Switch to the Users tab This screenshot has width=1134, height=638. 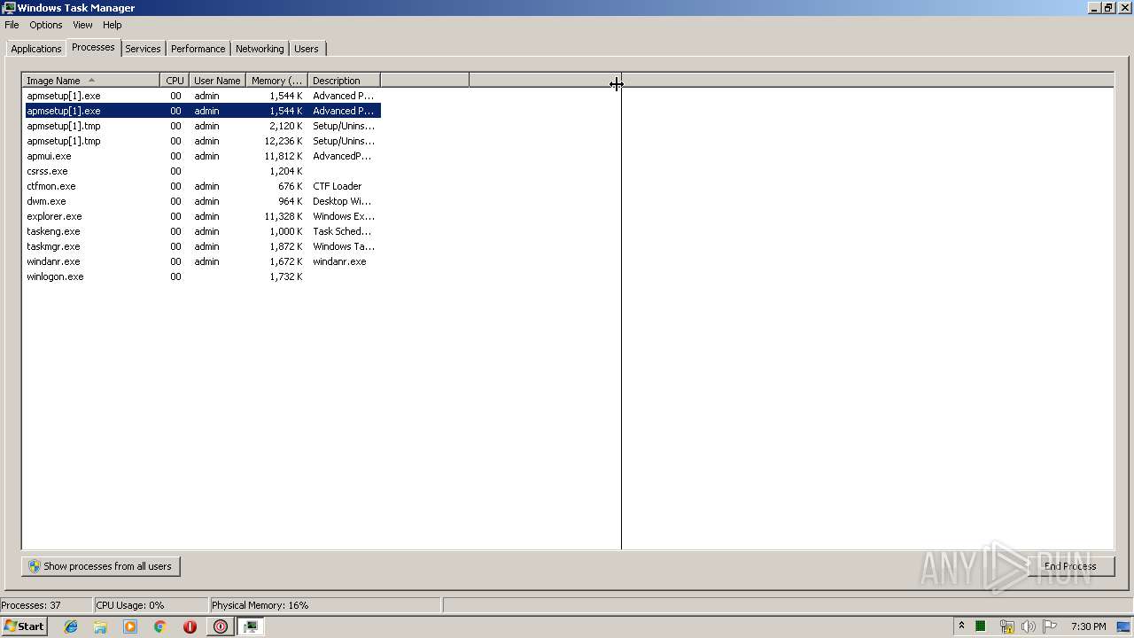(307, 49)
